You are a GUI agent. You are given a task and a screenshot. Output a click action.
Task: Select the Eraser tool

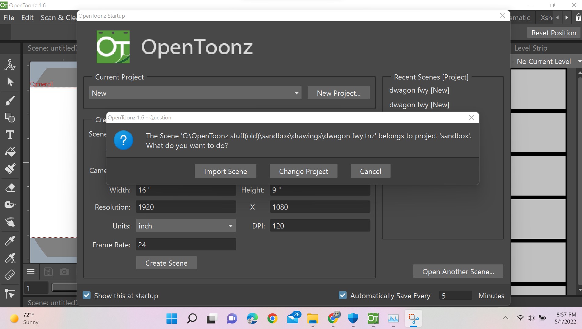(x=10, y=188)
